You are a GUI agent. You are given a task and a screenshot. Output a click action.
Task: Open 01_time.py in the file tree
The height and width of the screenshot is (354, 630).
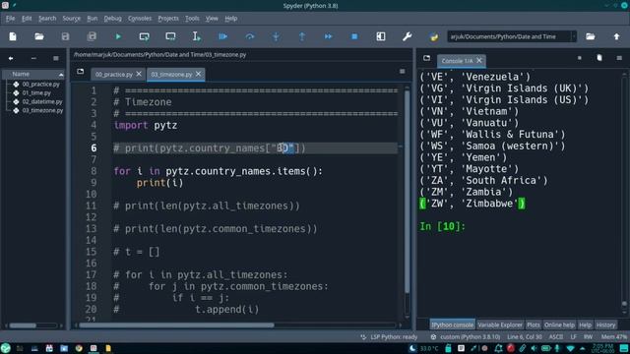36,93
